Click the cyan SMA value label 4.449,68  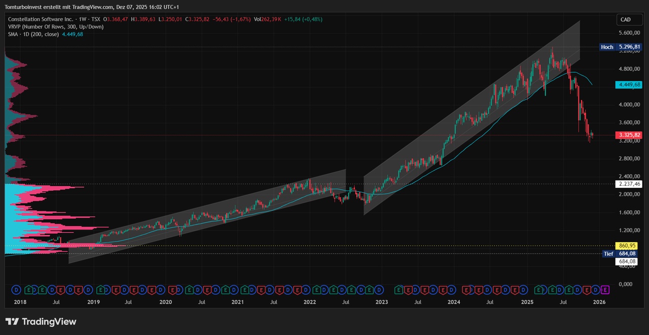point(629,85)
